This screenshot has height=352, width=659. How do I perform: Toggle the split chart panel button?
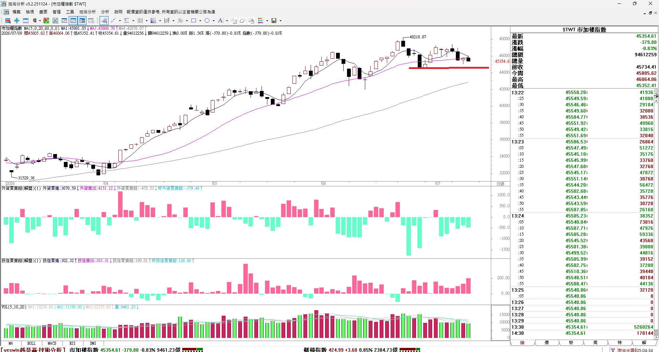click(x=82, y=21)
